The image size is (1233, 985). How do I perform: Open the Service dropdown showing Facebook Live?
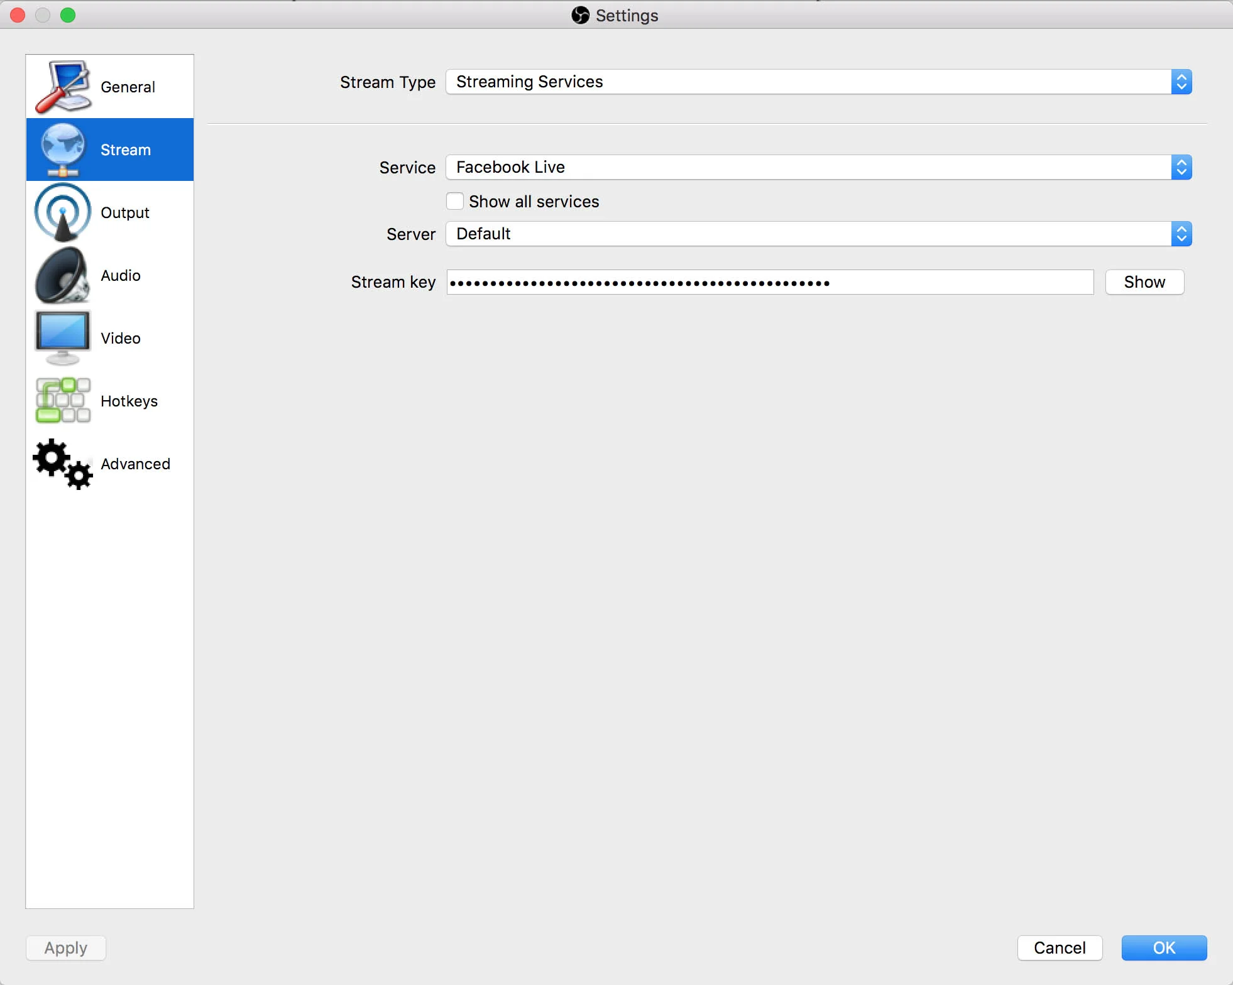coord(819,167)
